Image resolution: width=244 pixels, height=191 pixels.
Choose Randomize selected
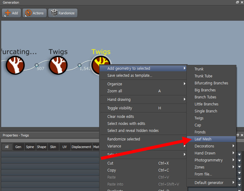tap(143, 139)
